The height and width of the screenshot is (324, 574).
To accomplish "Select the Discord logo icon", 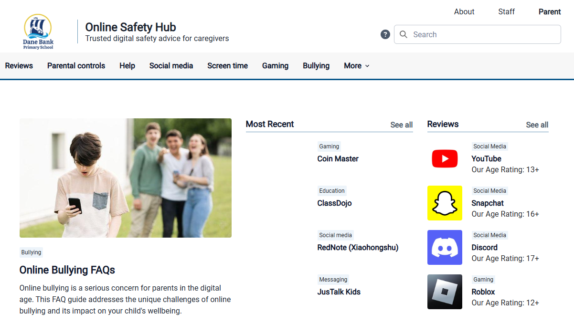I will pos(445,248).
